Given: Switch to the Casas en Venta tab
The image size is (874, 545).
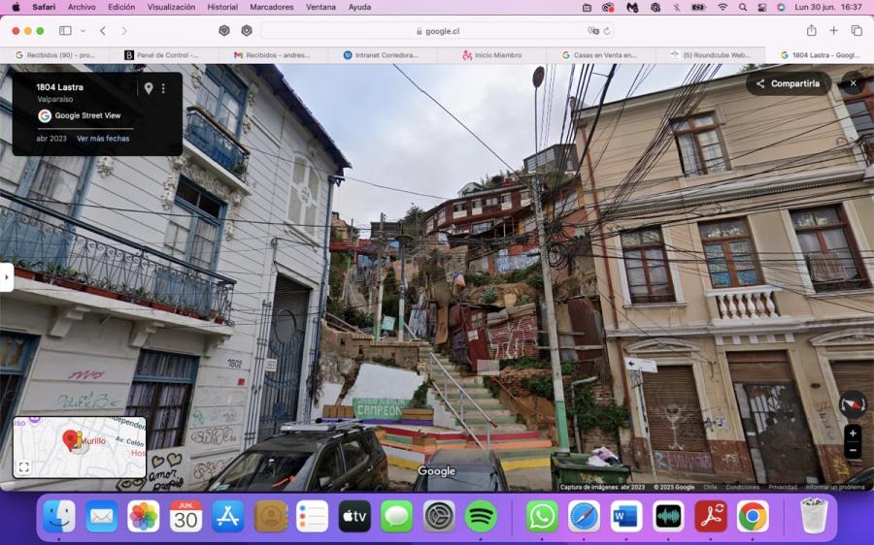Looking at the screenshot, I should tap(600, 55).
